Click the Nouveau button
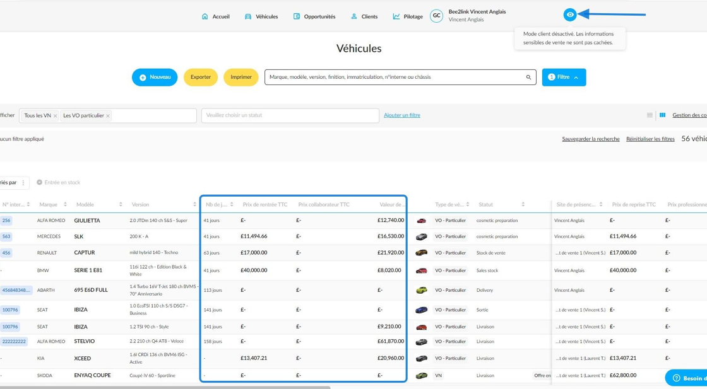The width and height of the screenshot is (707, 389). [x=155, y=78]
